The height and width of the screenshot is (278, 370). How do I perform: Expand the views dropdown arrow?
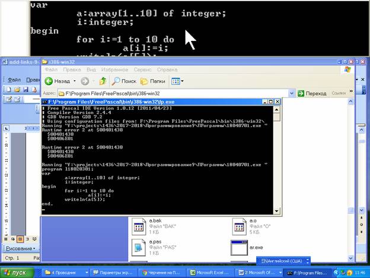pyautogui.click(x=182, y=81)
